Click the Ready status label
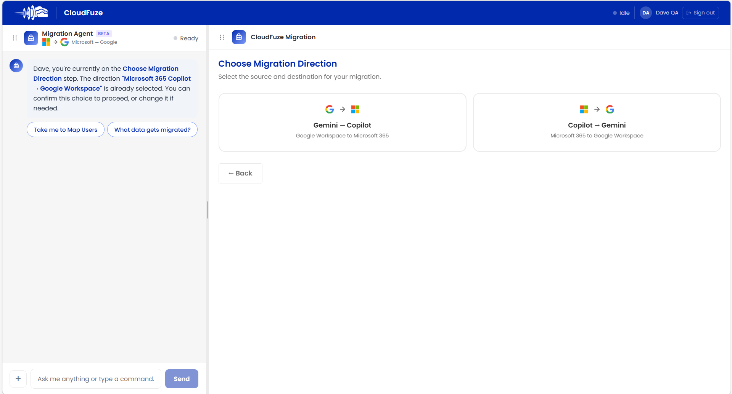 click(186, 38)
